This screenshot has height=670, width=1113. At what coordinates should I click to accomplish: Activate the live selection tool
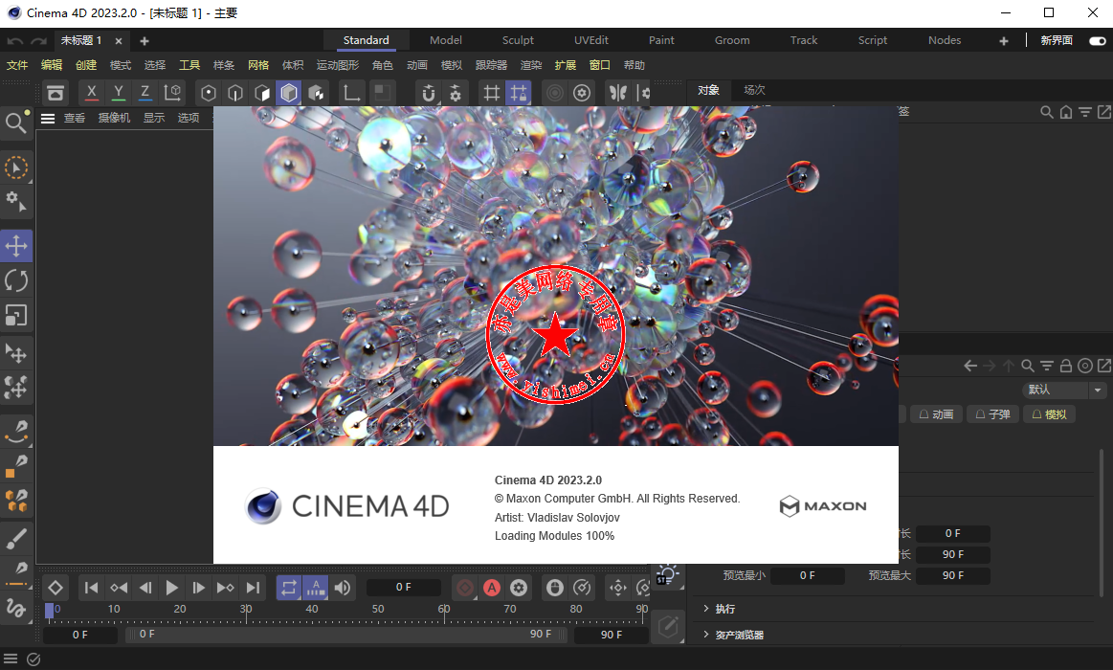(x=16, y=168)
